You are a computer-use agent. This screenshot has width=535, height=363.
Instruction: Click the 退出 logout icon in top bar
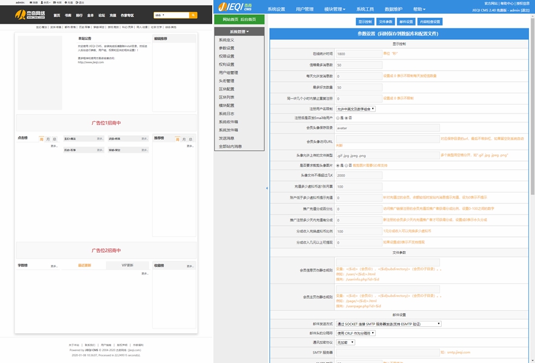[81, 2]
